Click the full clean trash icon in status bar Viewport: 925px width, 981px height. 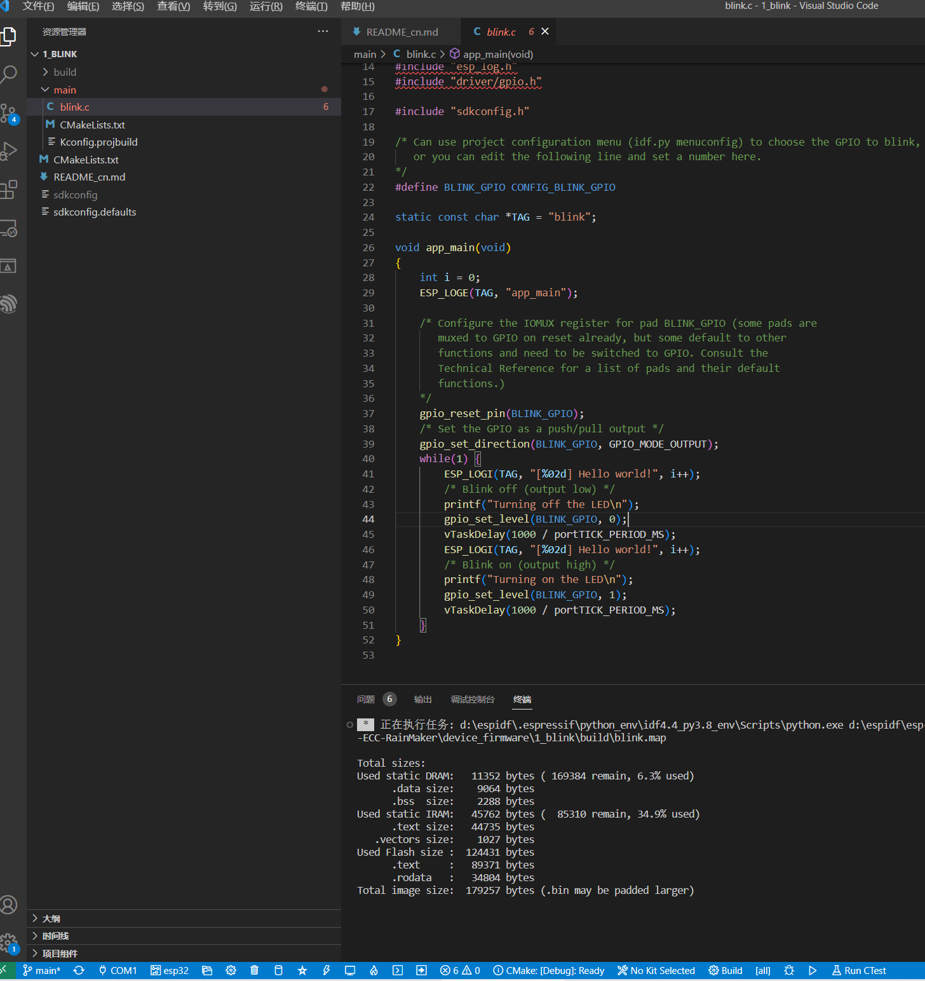254,970
